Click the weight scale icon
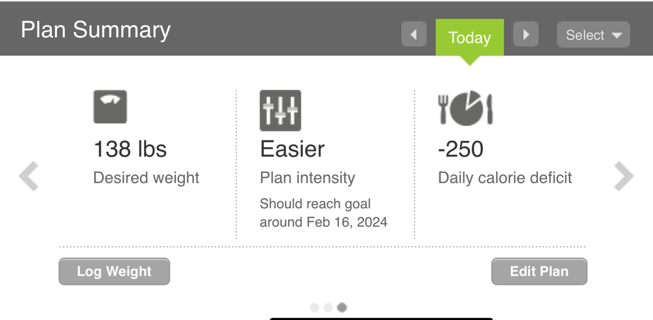 coord(110,107)
